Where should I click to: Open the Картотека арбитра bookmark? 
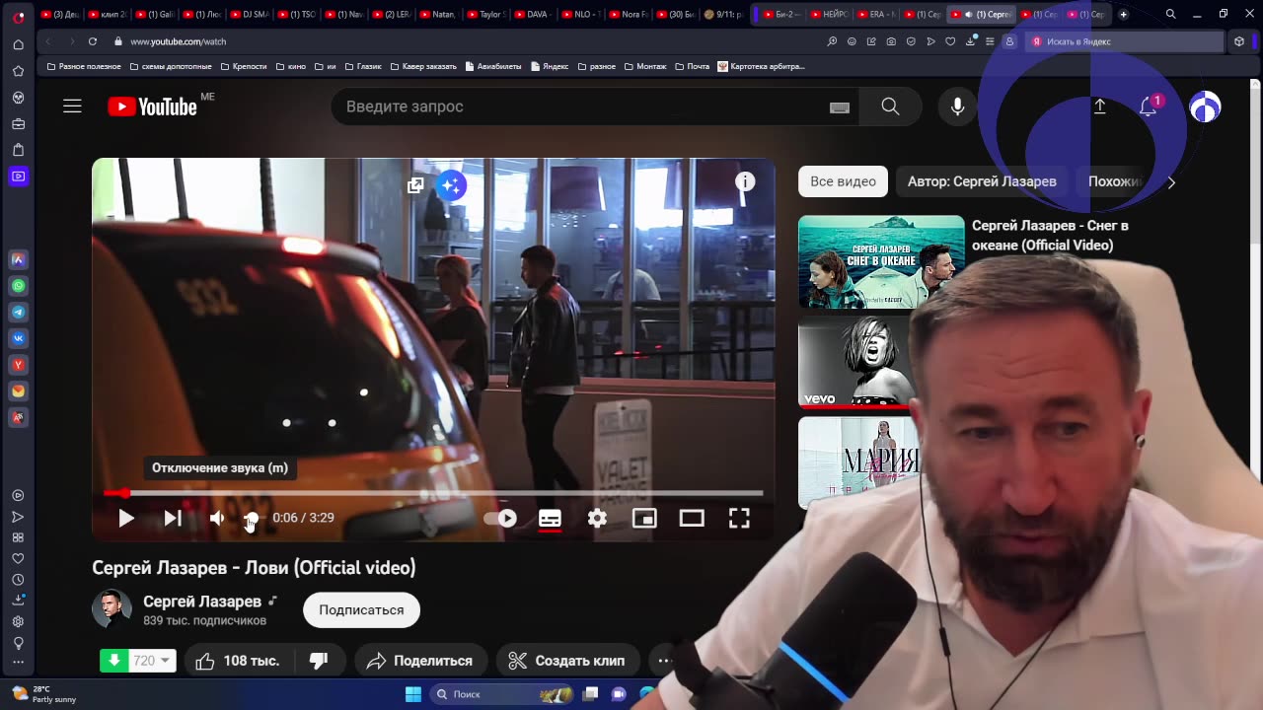(x=761, y=66)
